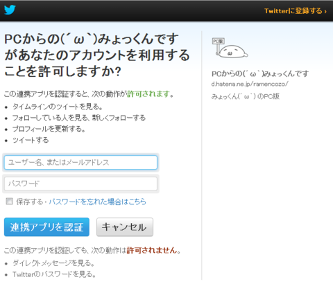333x284 pixels.
Task: Focus the ユーザー名、またはメールアドレス field
Action: click(80, 162)
